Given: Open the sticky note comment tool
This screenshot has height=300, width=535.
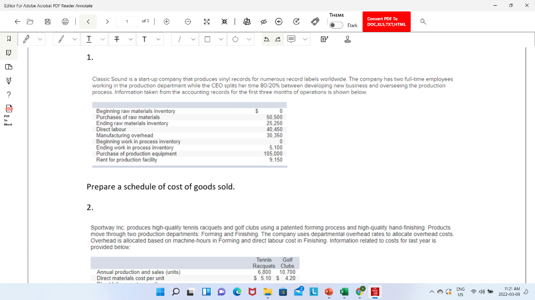Looking at the screenshot, I should point(291,39).
